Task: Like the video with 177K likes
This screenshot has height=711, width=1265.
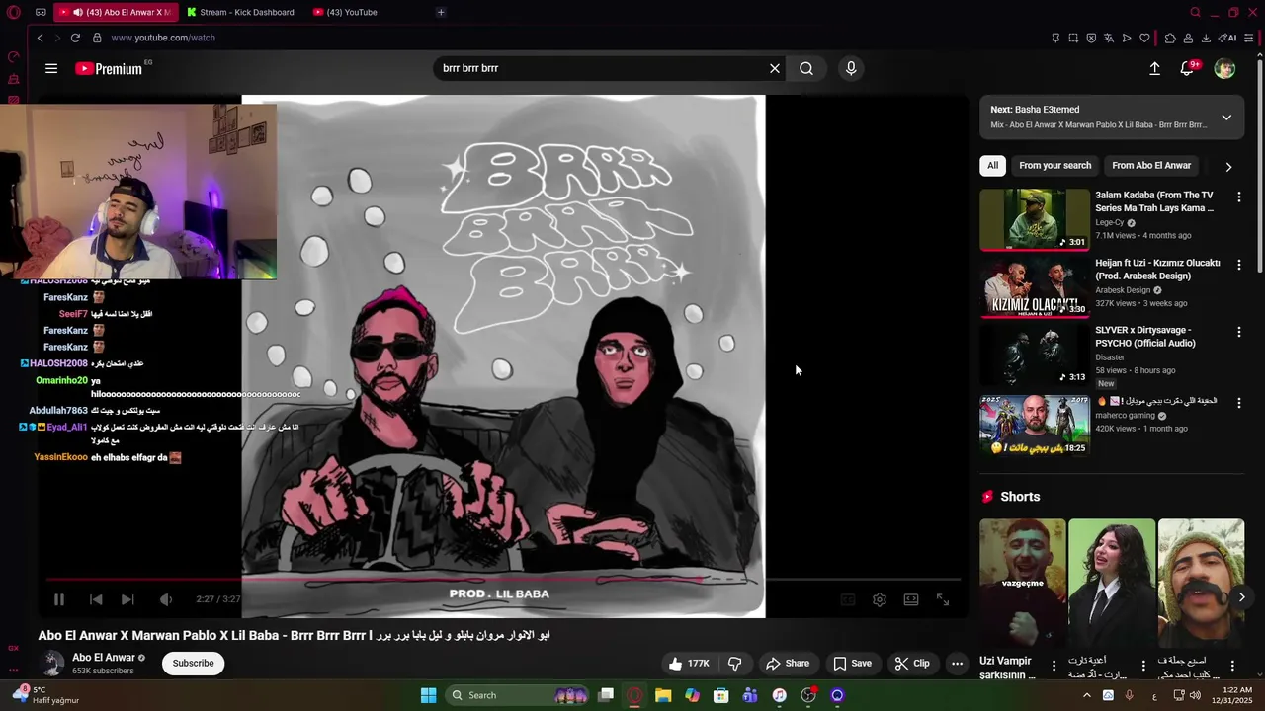Action: point(689,664)
